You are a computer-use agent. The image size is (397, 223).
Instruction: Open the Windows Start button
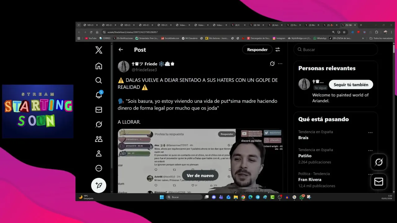pos(162,197)
